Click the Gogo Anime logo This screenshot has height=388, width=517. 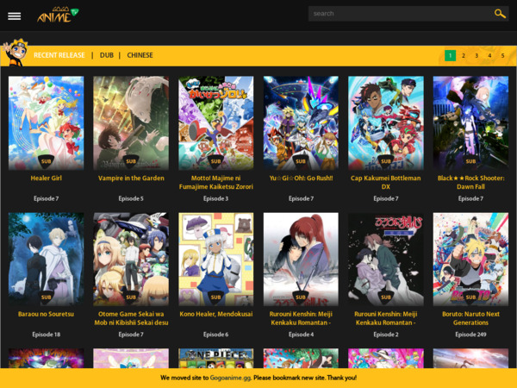58,15
